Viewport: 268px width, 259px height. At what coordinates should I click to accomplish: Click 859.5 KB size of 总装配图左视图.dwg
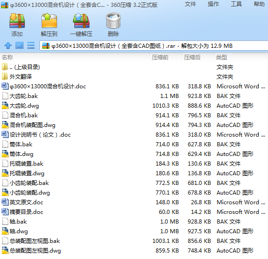[x=167, y=251]
